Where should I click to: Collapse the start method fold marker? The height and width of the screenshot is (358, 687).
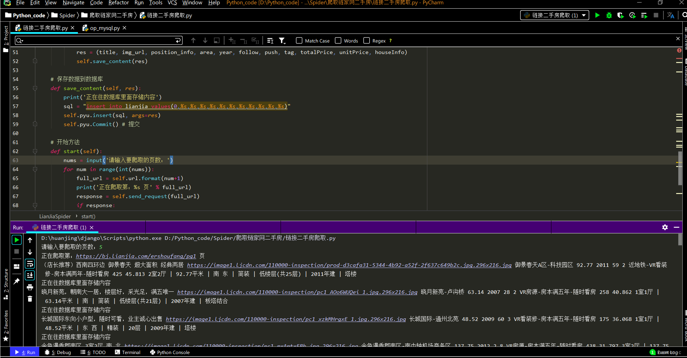click(35, 151)
